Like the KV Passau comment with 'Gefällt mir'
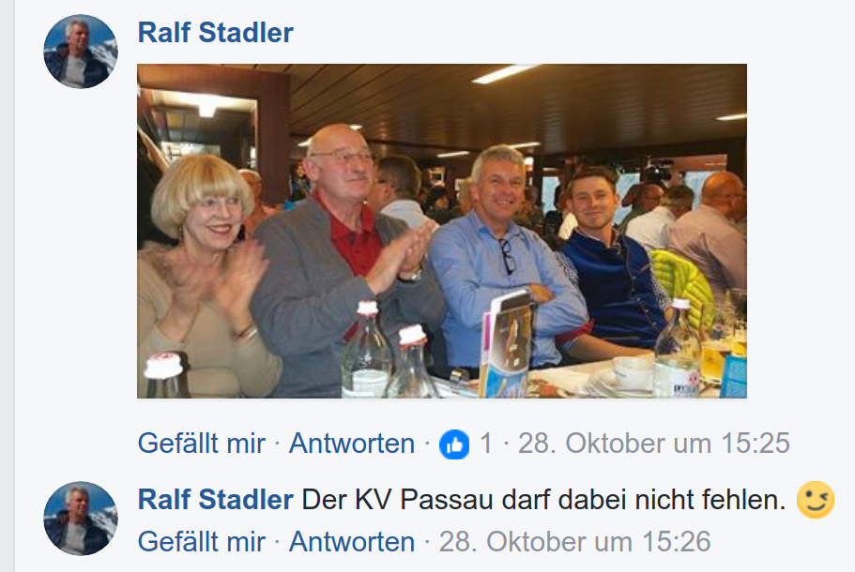This screenshot has width=855, height=572. click(x=201, y=542)
